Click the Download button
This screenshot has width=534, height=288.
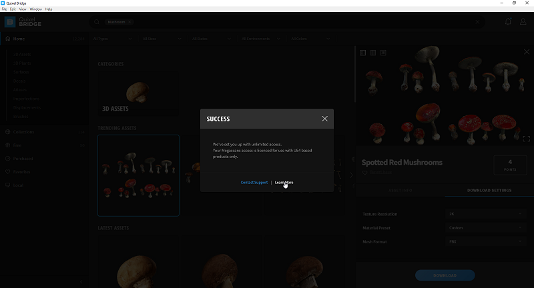coord(445,275)
